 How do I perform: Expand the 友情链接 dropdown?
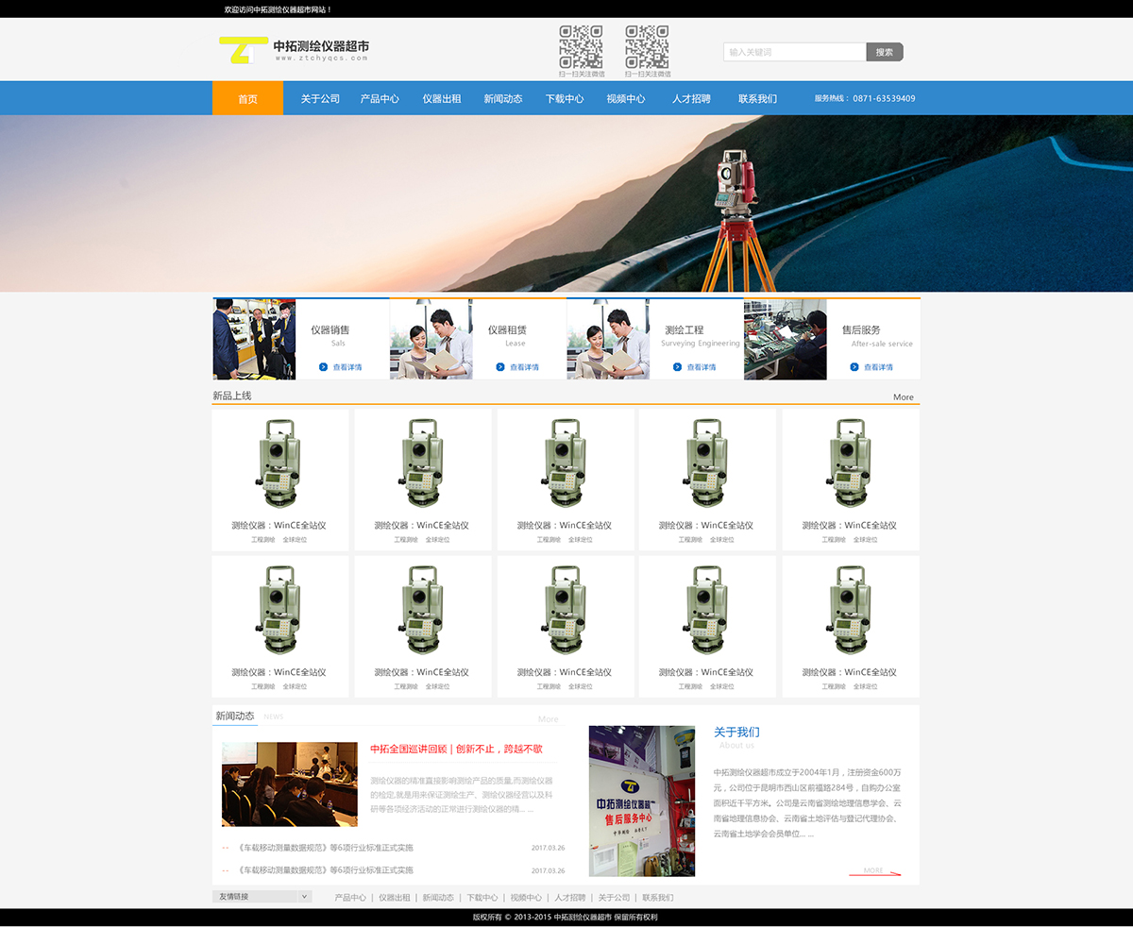pyautogui.click(x=304, y=897)
